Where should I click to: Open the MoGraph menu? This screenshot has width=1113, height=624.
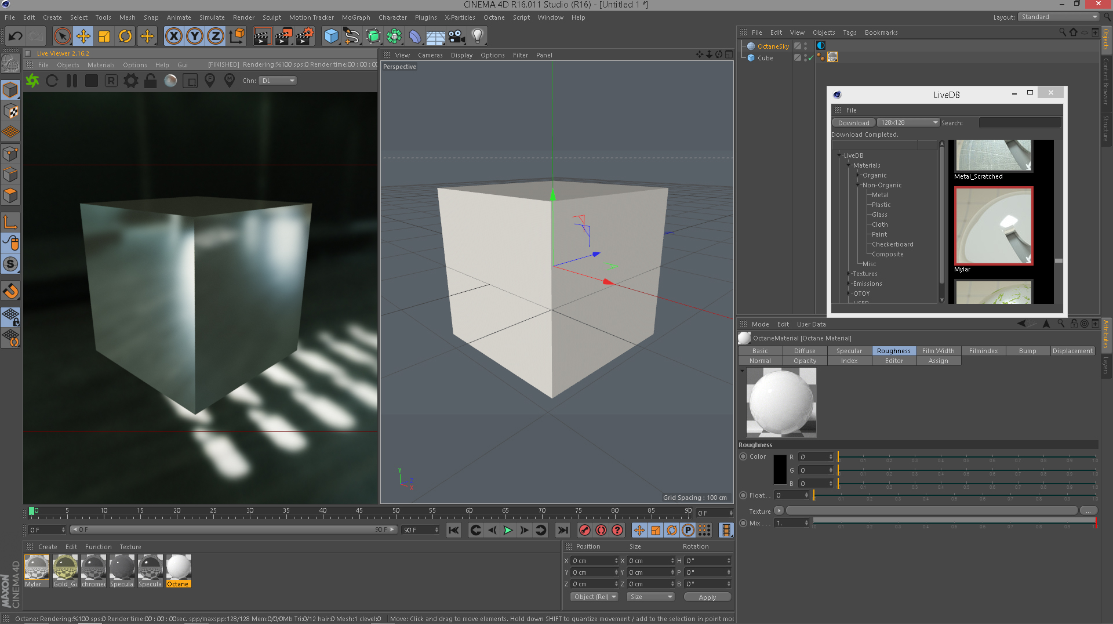point(355,17)
